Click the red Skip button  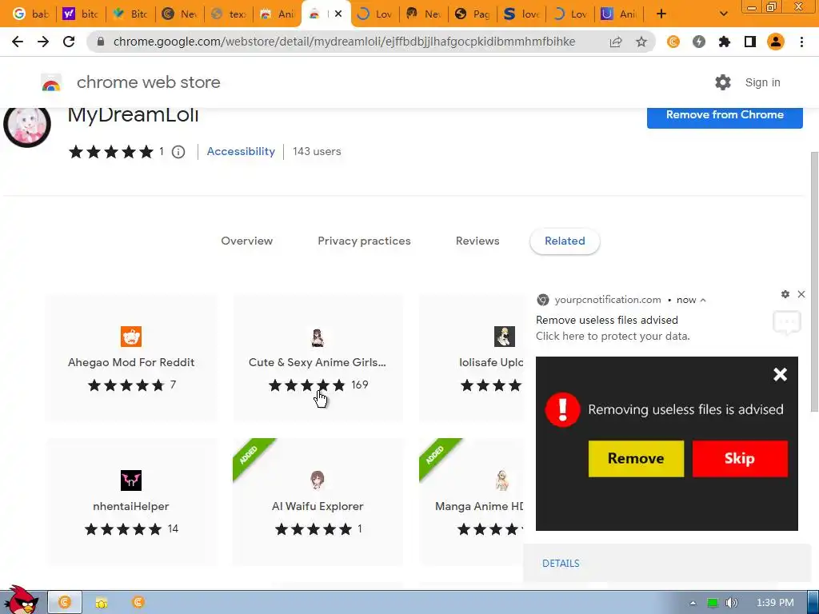click(x=740, y=458)
